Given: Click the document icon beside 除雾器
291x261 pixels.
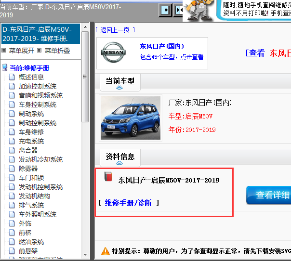Looking at the screenshot, I should point(12,169).
